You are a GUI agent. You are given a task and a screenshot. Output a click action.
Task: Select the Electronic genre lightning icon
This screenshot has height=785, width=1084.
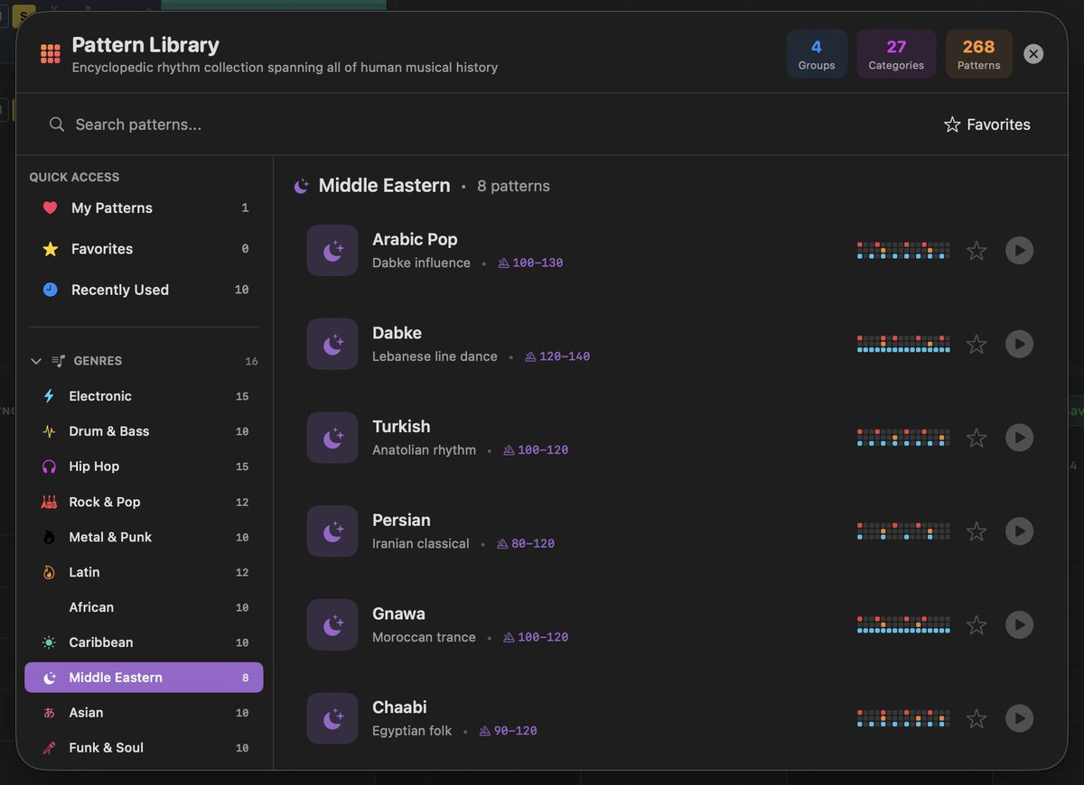[x=48, y=396]
